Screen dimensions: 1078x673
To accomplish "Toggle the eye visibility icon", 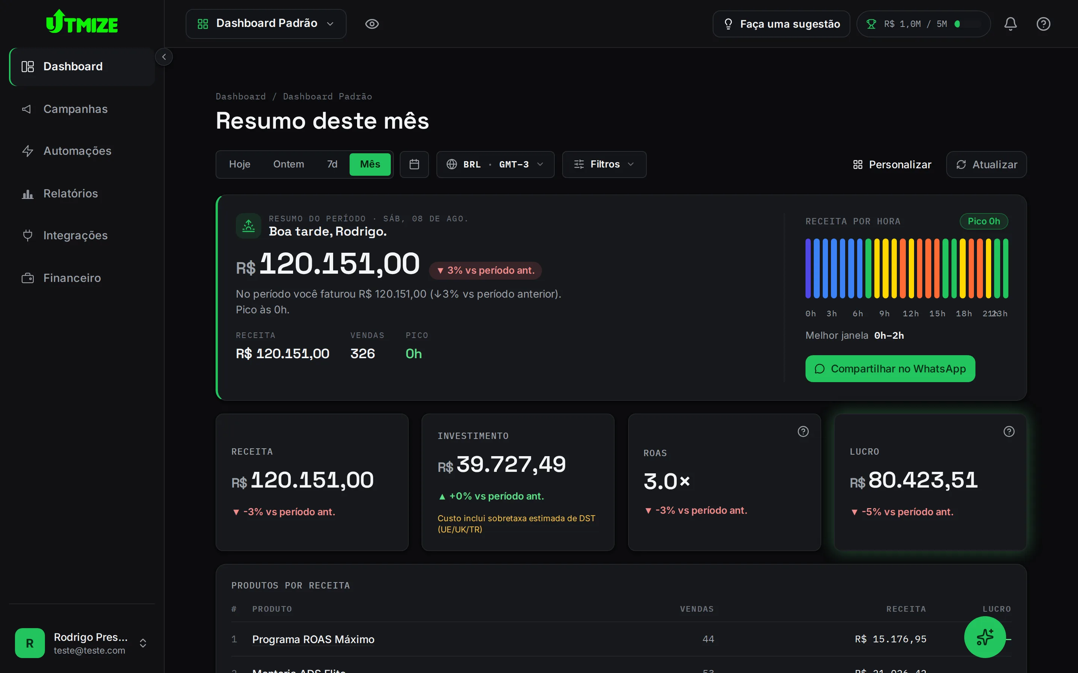I will point(372,24).
